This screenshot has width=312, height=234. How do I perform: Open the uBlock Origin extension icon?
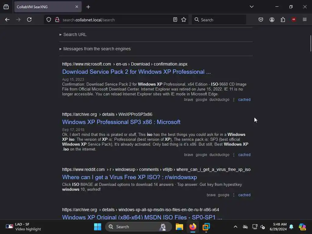pos(294,19)
